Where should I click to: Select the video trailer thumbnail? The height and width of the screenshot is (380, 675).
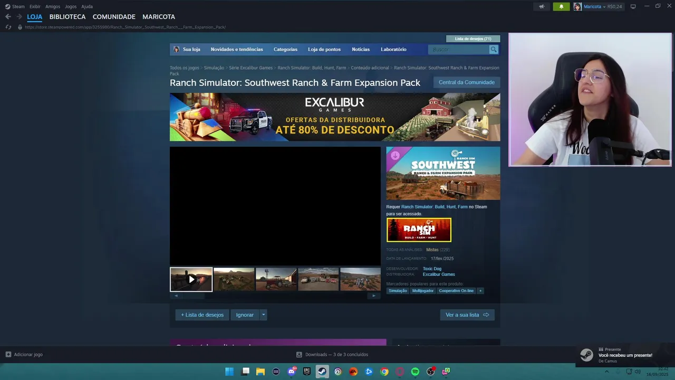tap(191, 279)
